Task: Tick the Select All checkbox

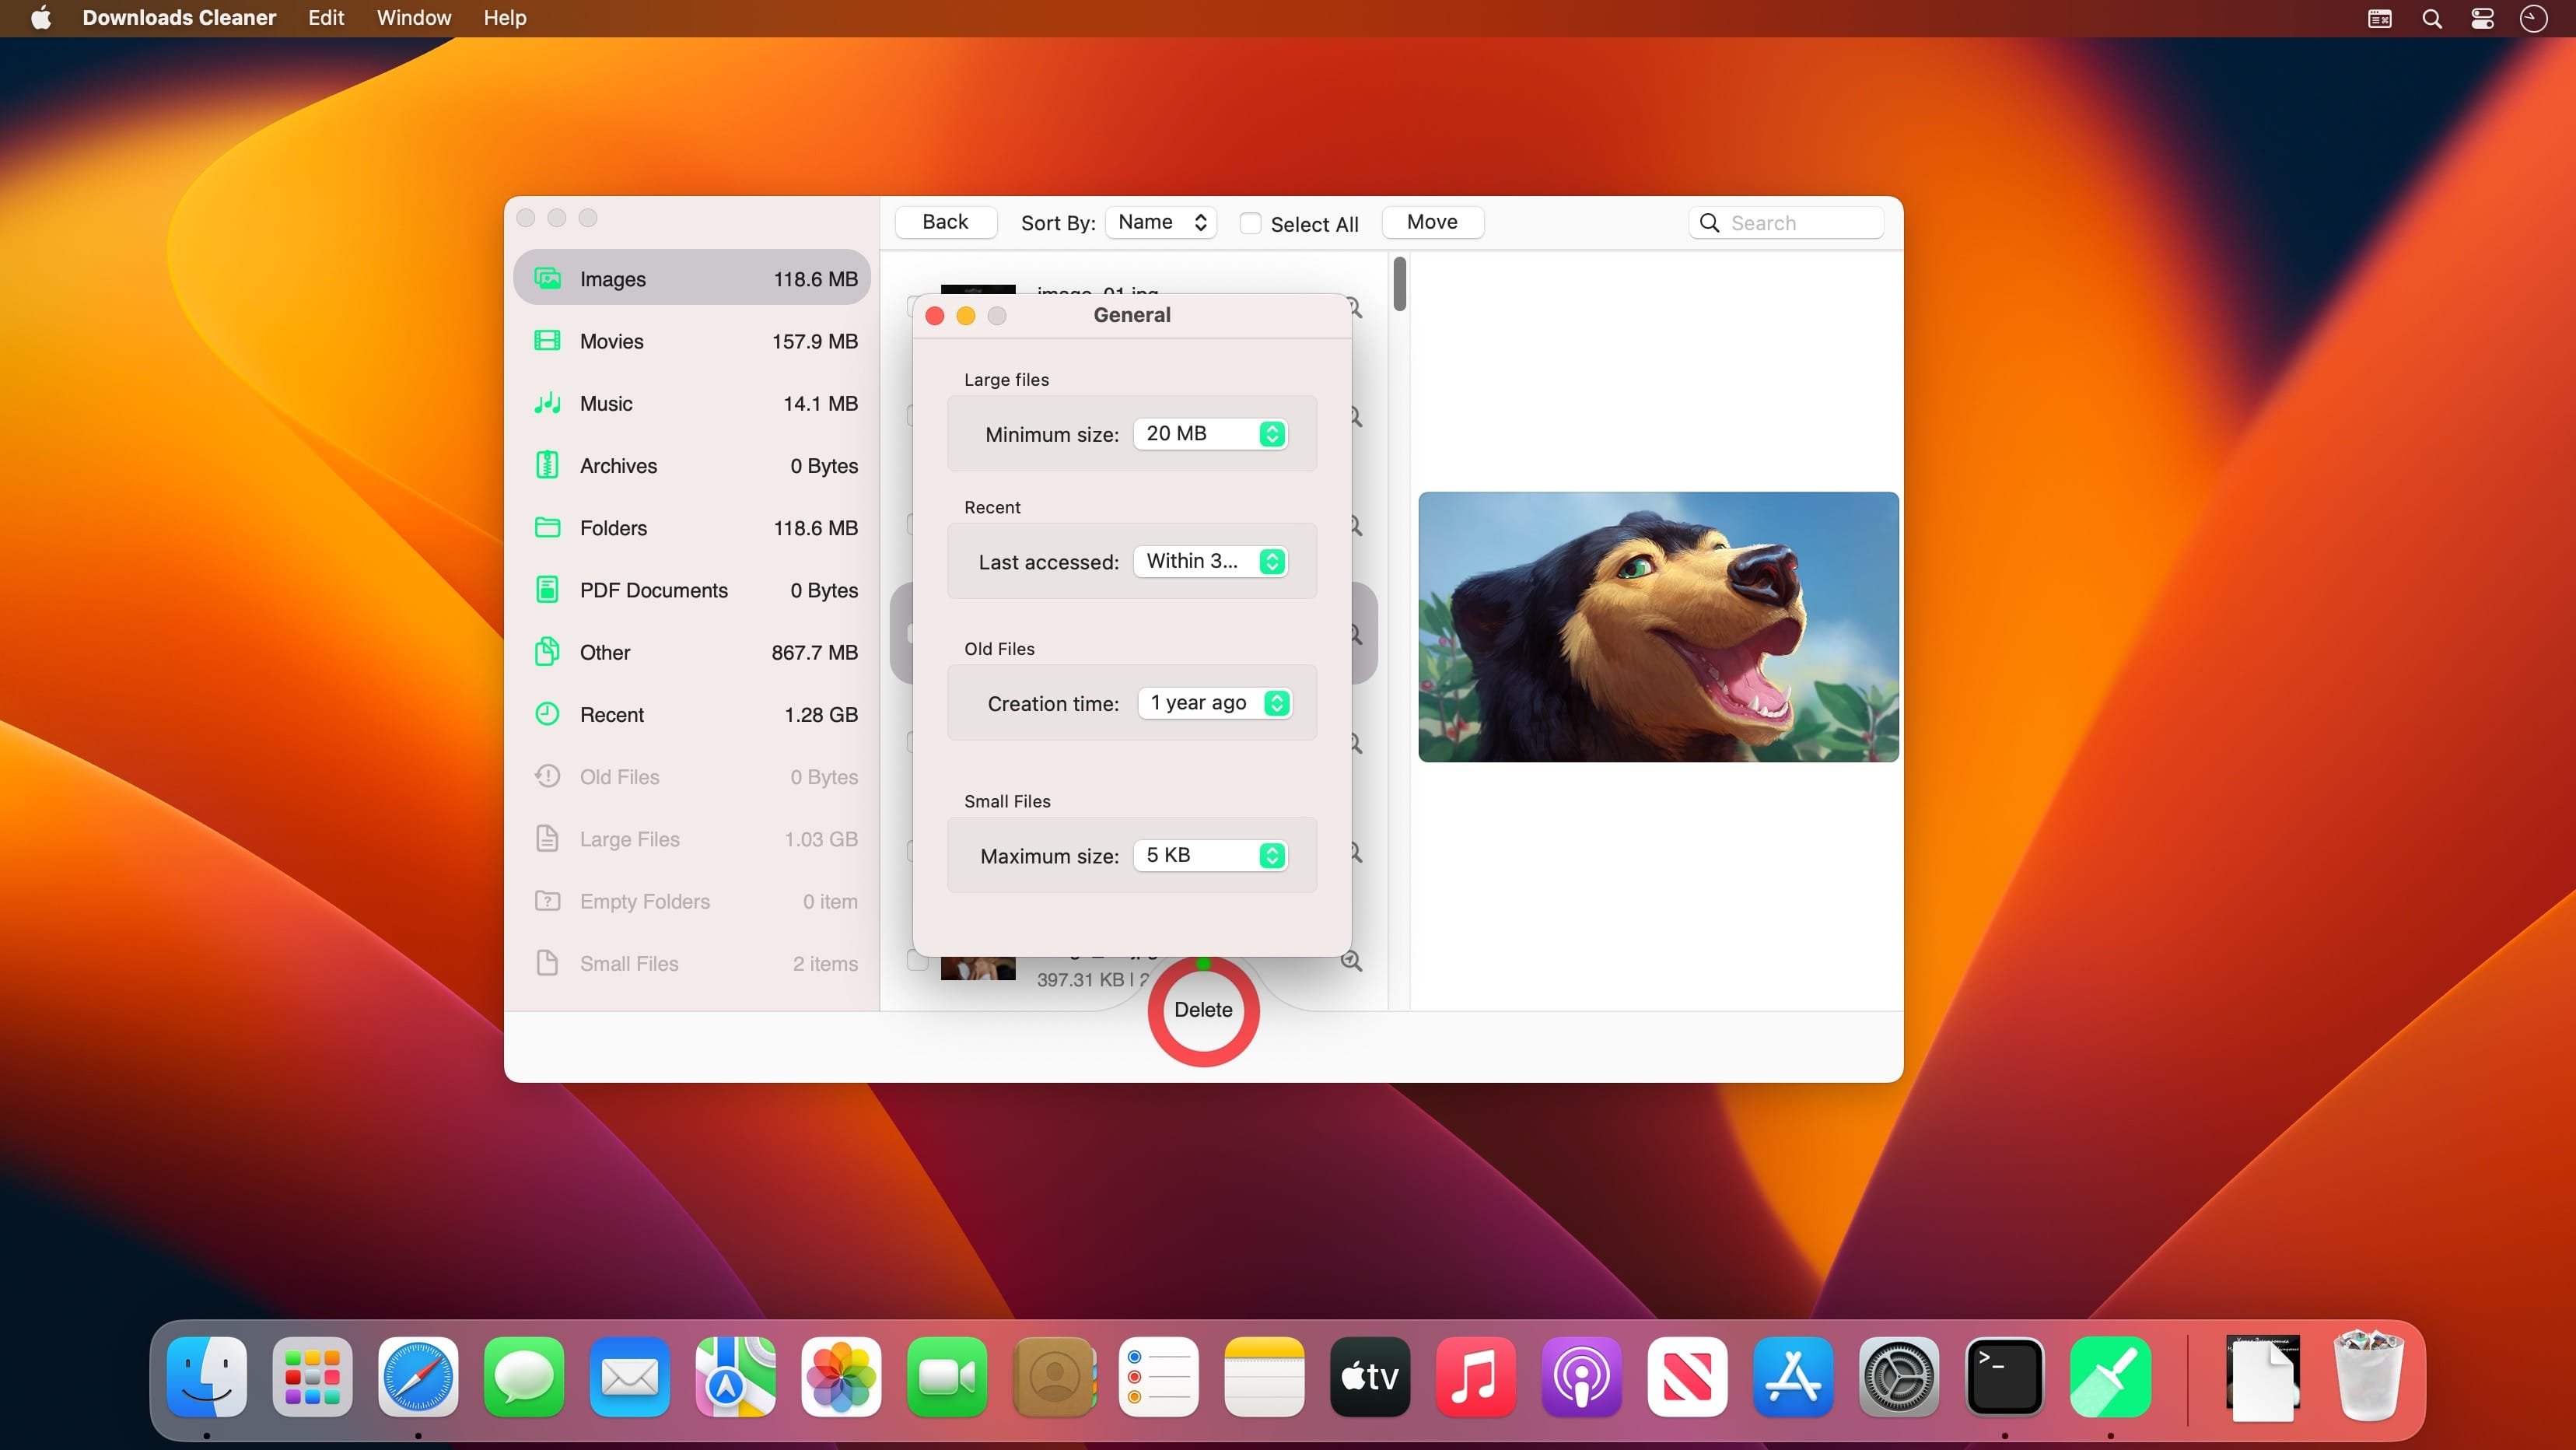Action: [1250, 223]
